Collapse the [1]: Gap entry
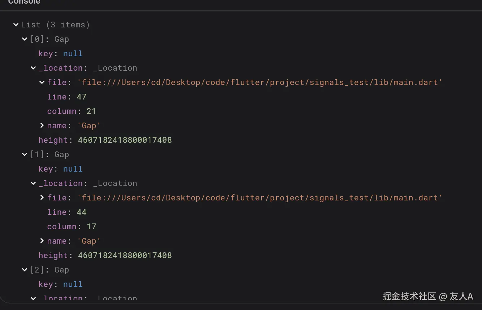 [x=25, y=155]
